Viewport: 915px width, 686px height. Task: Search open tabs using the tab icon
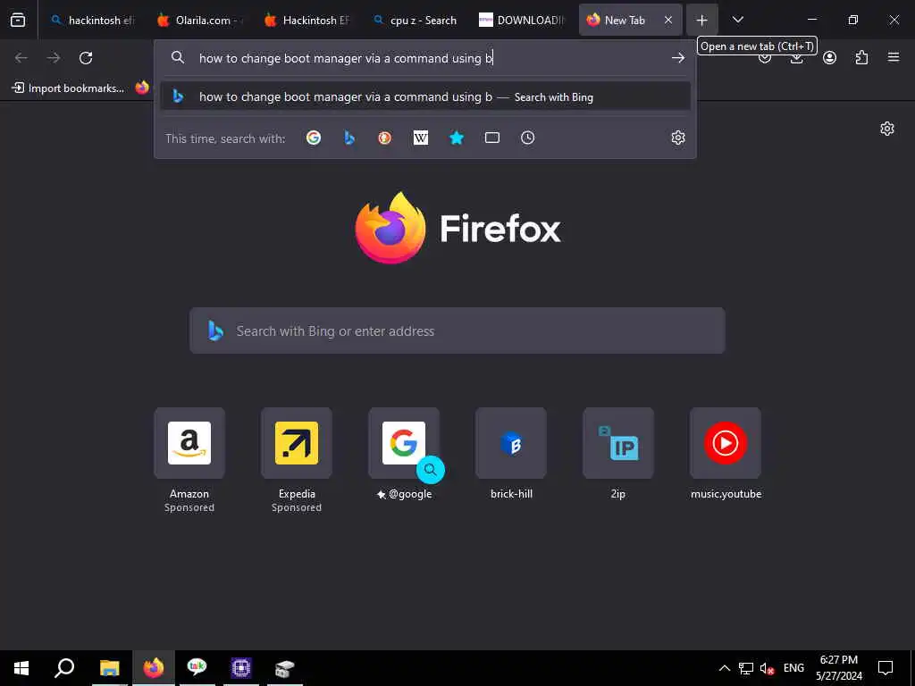492,138
